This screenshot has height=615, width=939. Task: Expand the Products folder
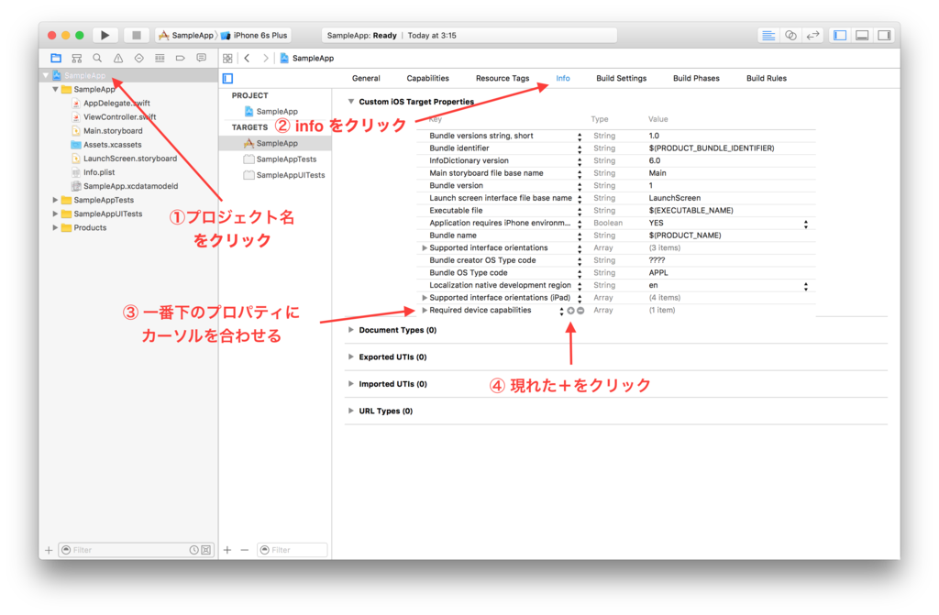pos(55,227)
